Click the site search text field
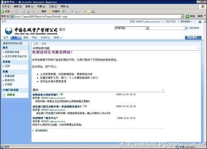Screen dimensions: 207x149 click(x=167, y=28)
